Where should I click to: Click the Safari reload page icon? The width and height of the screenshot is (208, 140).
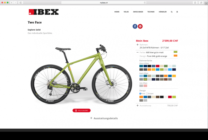click(x=145, y=3)
